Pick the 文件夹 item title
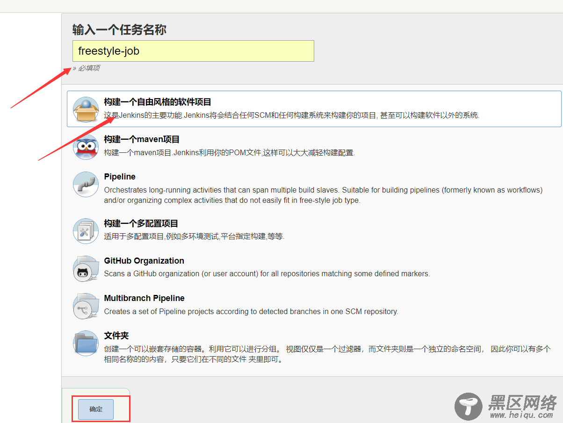Screen dimensions: 563x423 [x=116, y=336]
